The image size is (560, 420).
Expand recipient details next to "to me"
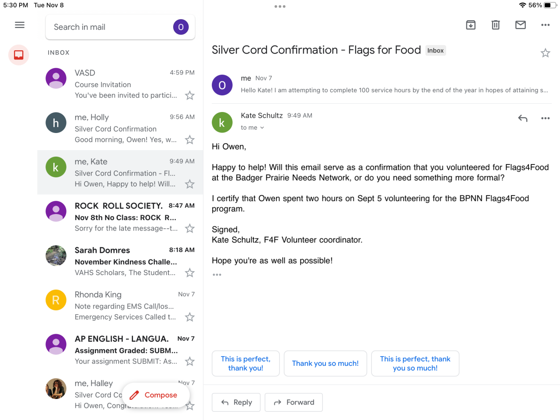262,128
